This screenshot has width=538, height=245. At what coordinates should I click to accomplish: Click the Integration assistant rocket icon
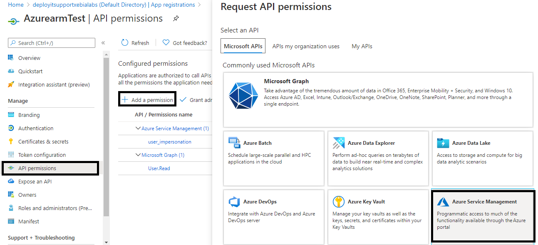(x=11, y=84)
